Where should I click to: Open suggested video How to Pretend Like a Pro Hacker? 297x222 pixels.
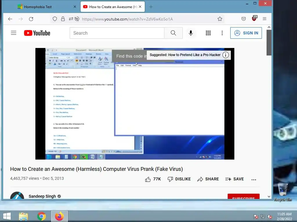pyautogui.click(x=185, y=55)
